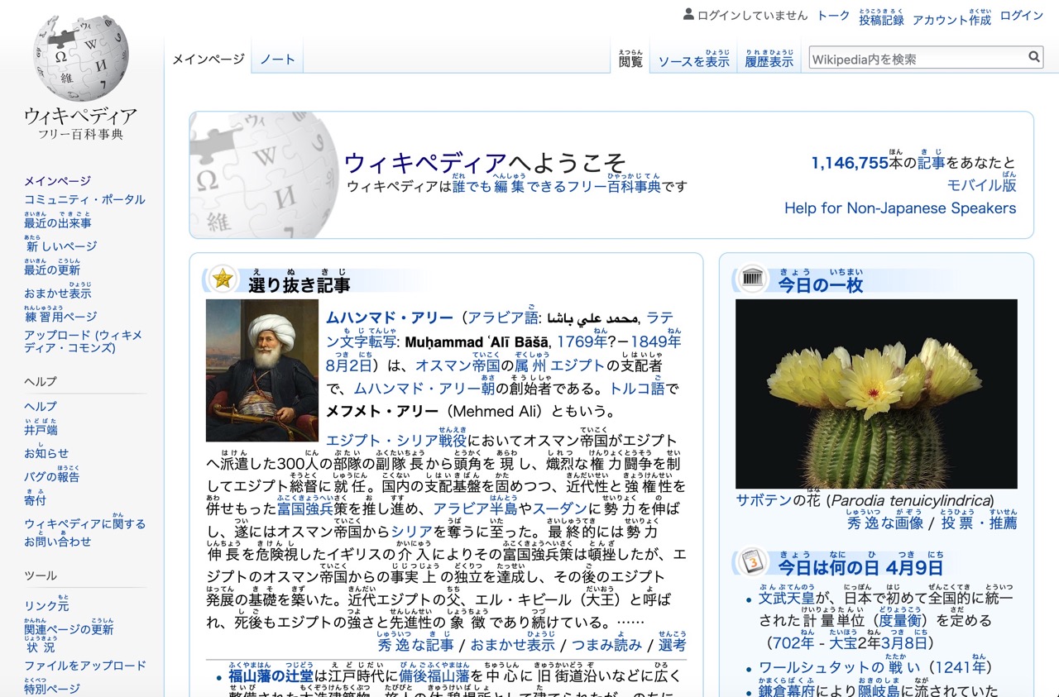
Task: Click the アラビア語 link
Action: tap(503, 315)
